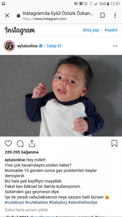Screen dimensions: 122x217
Task: Follow with the Takip Et button
Action: click(x=54, y=46)
